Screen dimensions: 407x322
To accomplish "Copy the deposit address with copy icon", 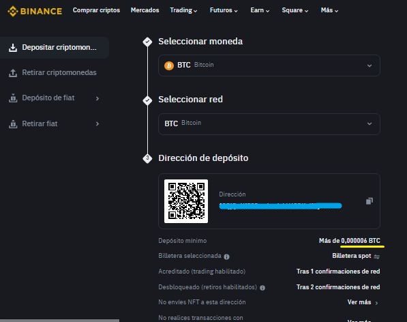I will pos(369,201).
